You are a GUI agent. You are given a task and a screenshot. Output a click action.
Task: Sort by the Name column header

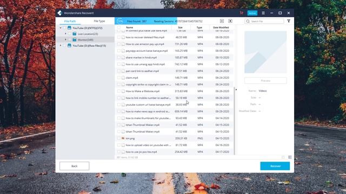pyautogui.click(x=129, y=27)
